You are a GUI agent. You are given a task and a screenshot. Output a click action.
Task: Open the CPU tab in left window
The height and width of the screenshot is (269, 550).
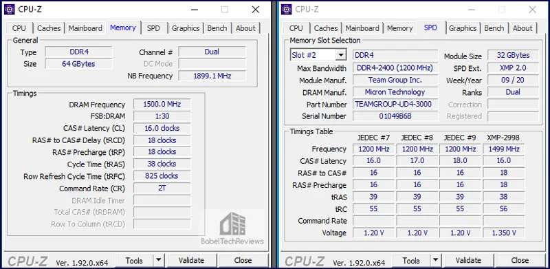(19, 28)
